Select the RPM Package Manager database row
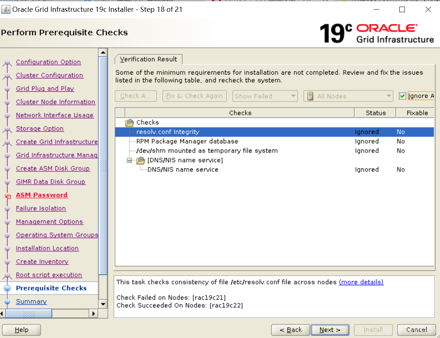 (x=275, y=141)
